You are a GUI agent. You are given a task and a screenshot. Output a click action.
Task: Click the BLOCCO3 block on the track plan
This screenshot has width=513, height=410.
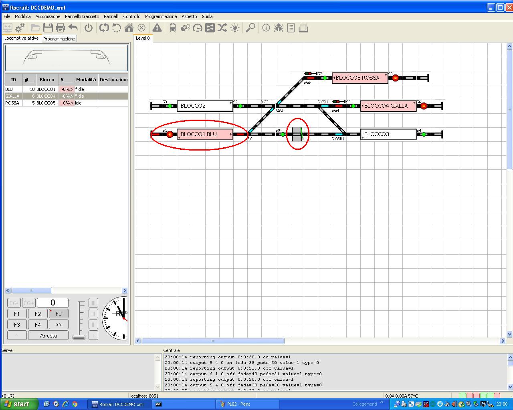[388, 134]
